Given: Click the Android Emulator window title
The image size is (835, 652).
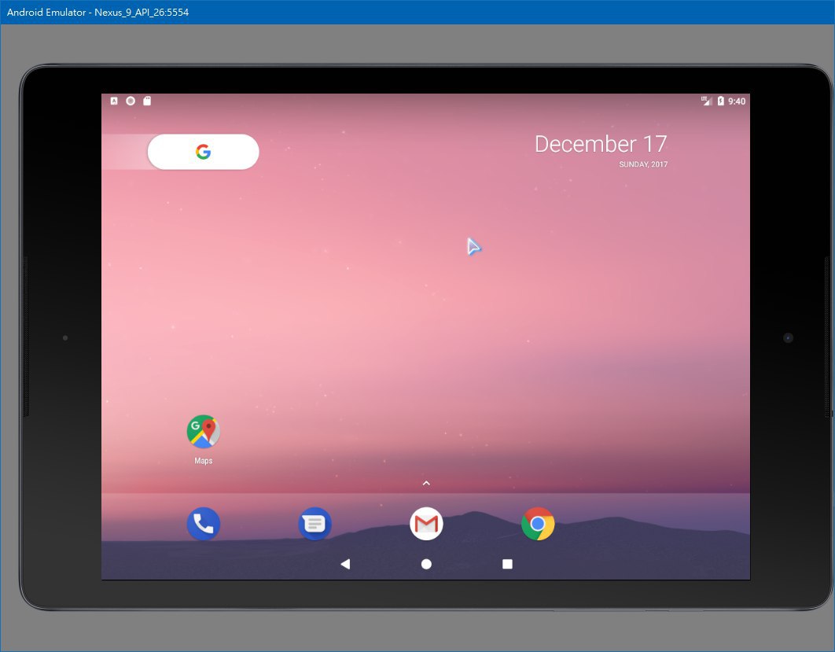Looking at the screenshot, I should [x=97, y=13].
